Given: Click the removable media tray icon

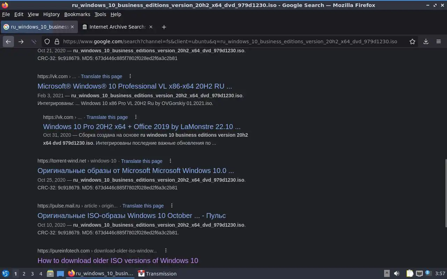Looking at the screenshot, I should point(387,274).
